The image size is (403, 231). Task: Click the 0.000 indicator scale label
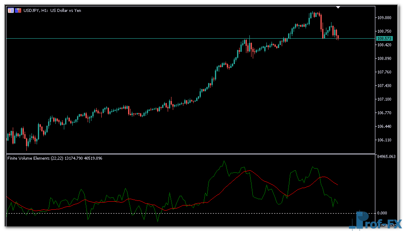tap(383, 213)
